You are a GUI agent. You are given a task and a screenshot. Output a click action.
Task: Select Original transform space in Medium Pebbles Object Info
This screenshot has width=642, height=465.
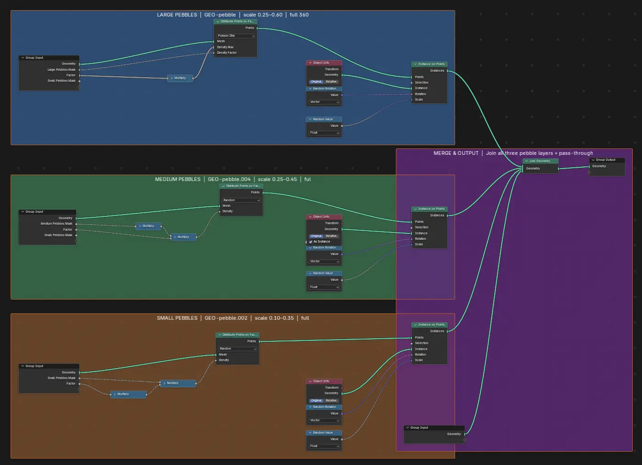pos(316,236)
